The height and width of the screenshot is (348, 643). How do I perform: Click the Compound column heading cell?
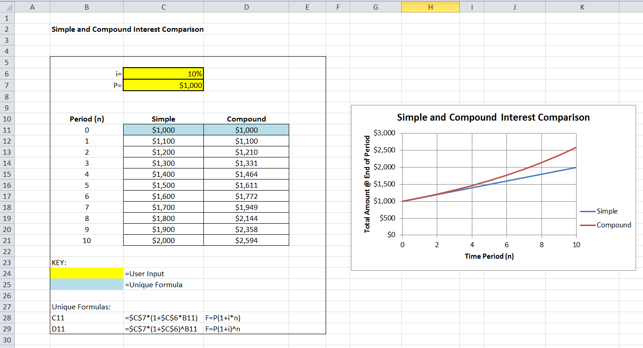tap(246, 119)
